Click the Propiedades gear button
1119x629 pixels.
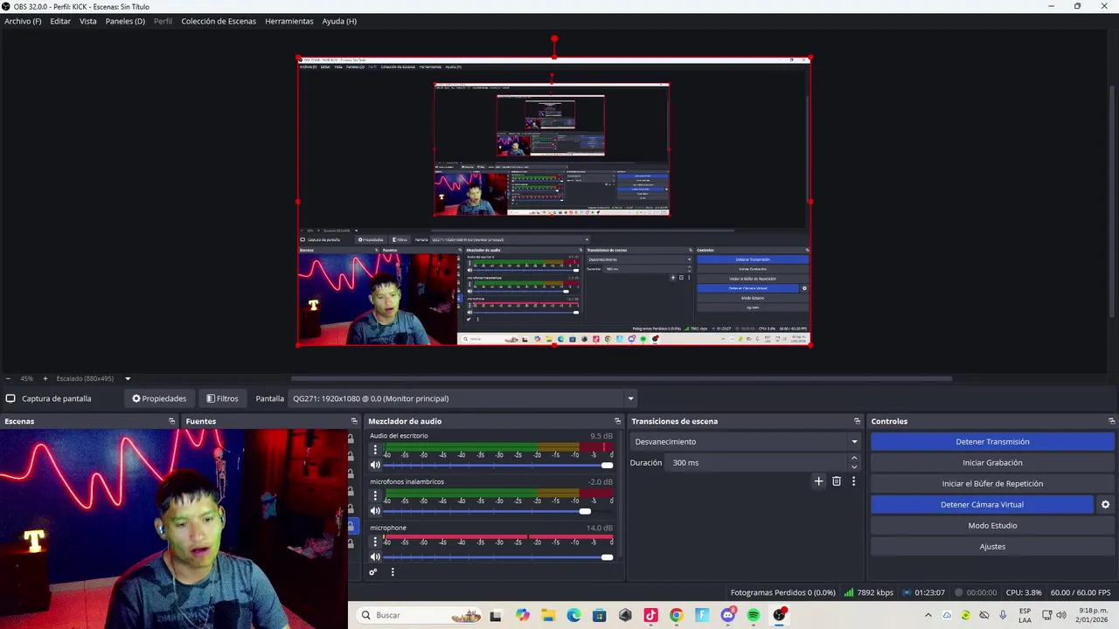(x=159, y=398)
